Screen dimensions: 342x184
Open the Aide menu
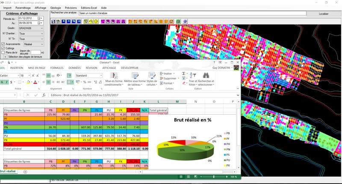pos(104,8)
